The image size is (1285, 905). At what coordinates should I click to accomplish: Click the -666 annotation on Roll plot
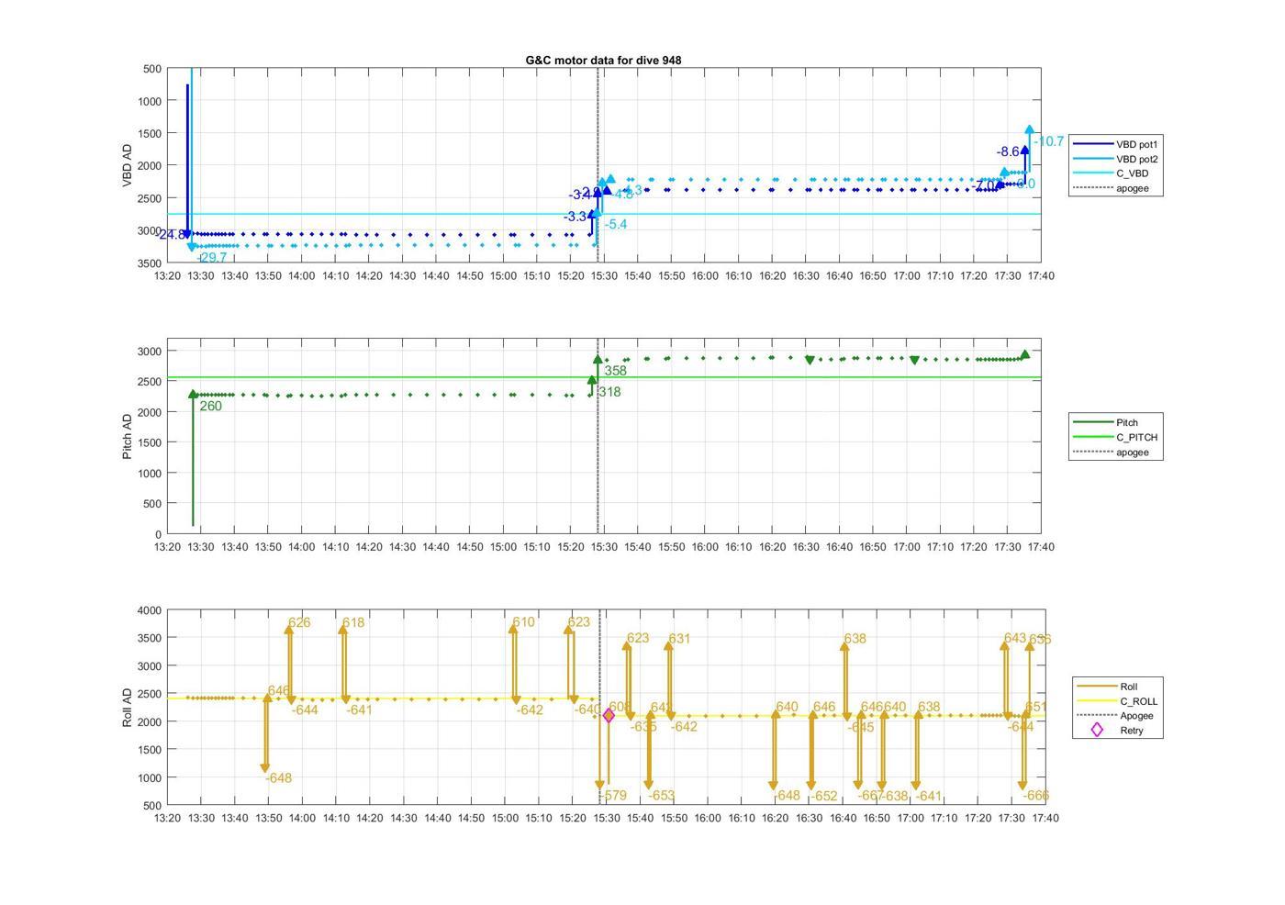pyautogui.click(x=1034, y=796)
